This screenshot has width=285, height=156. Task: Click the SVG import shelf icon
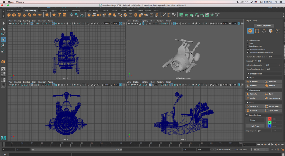click(64, 15)
